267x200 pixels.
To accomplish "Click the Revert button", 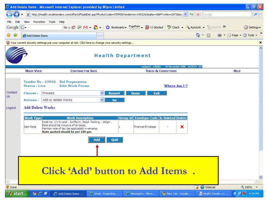I will 114,93.
